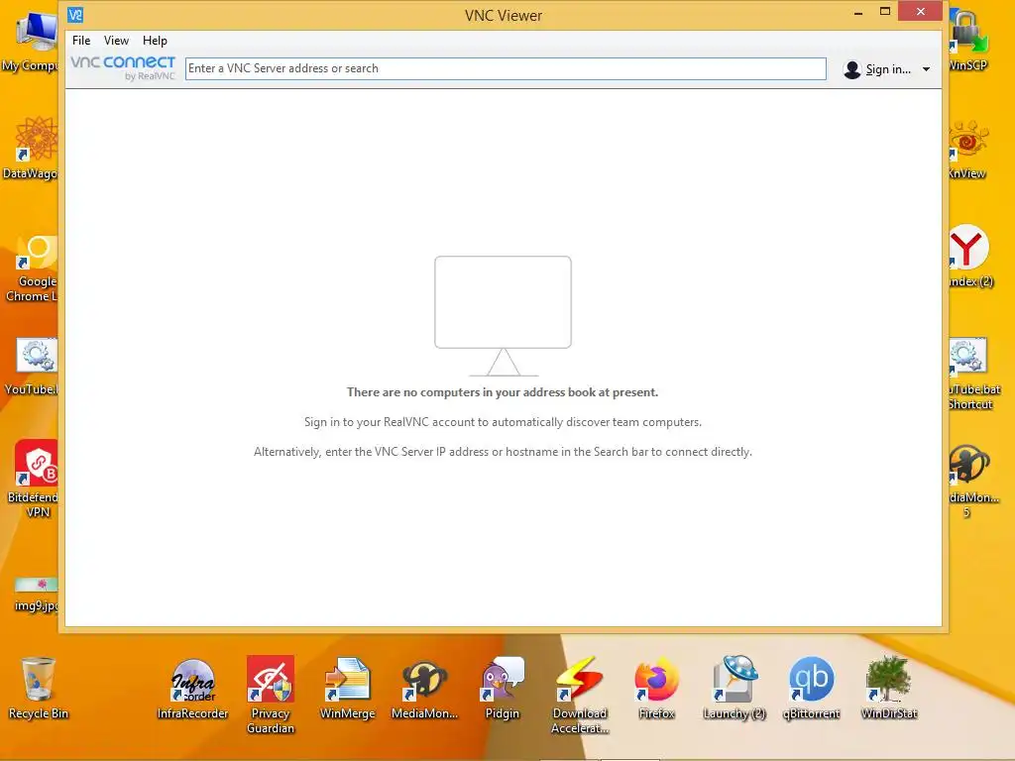Click the VNC Viewer title bar app icon

click(x=75, y=14)
